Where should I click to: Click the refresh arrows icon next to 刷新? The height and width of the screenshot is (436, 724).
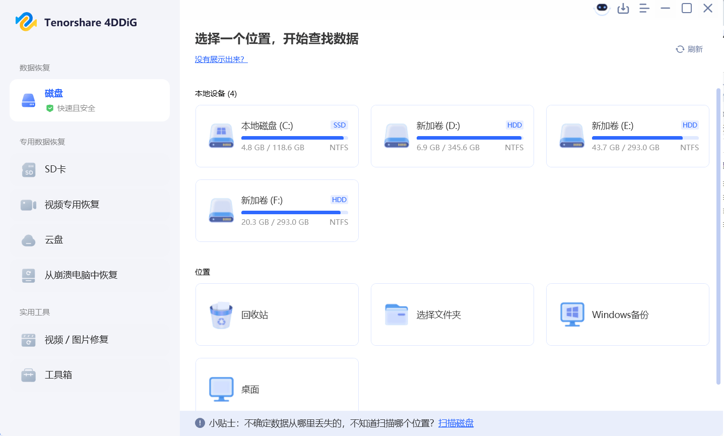pos(680,49)
